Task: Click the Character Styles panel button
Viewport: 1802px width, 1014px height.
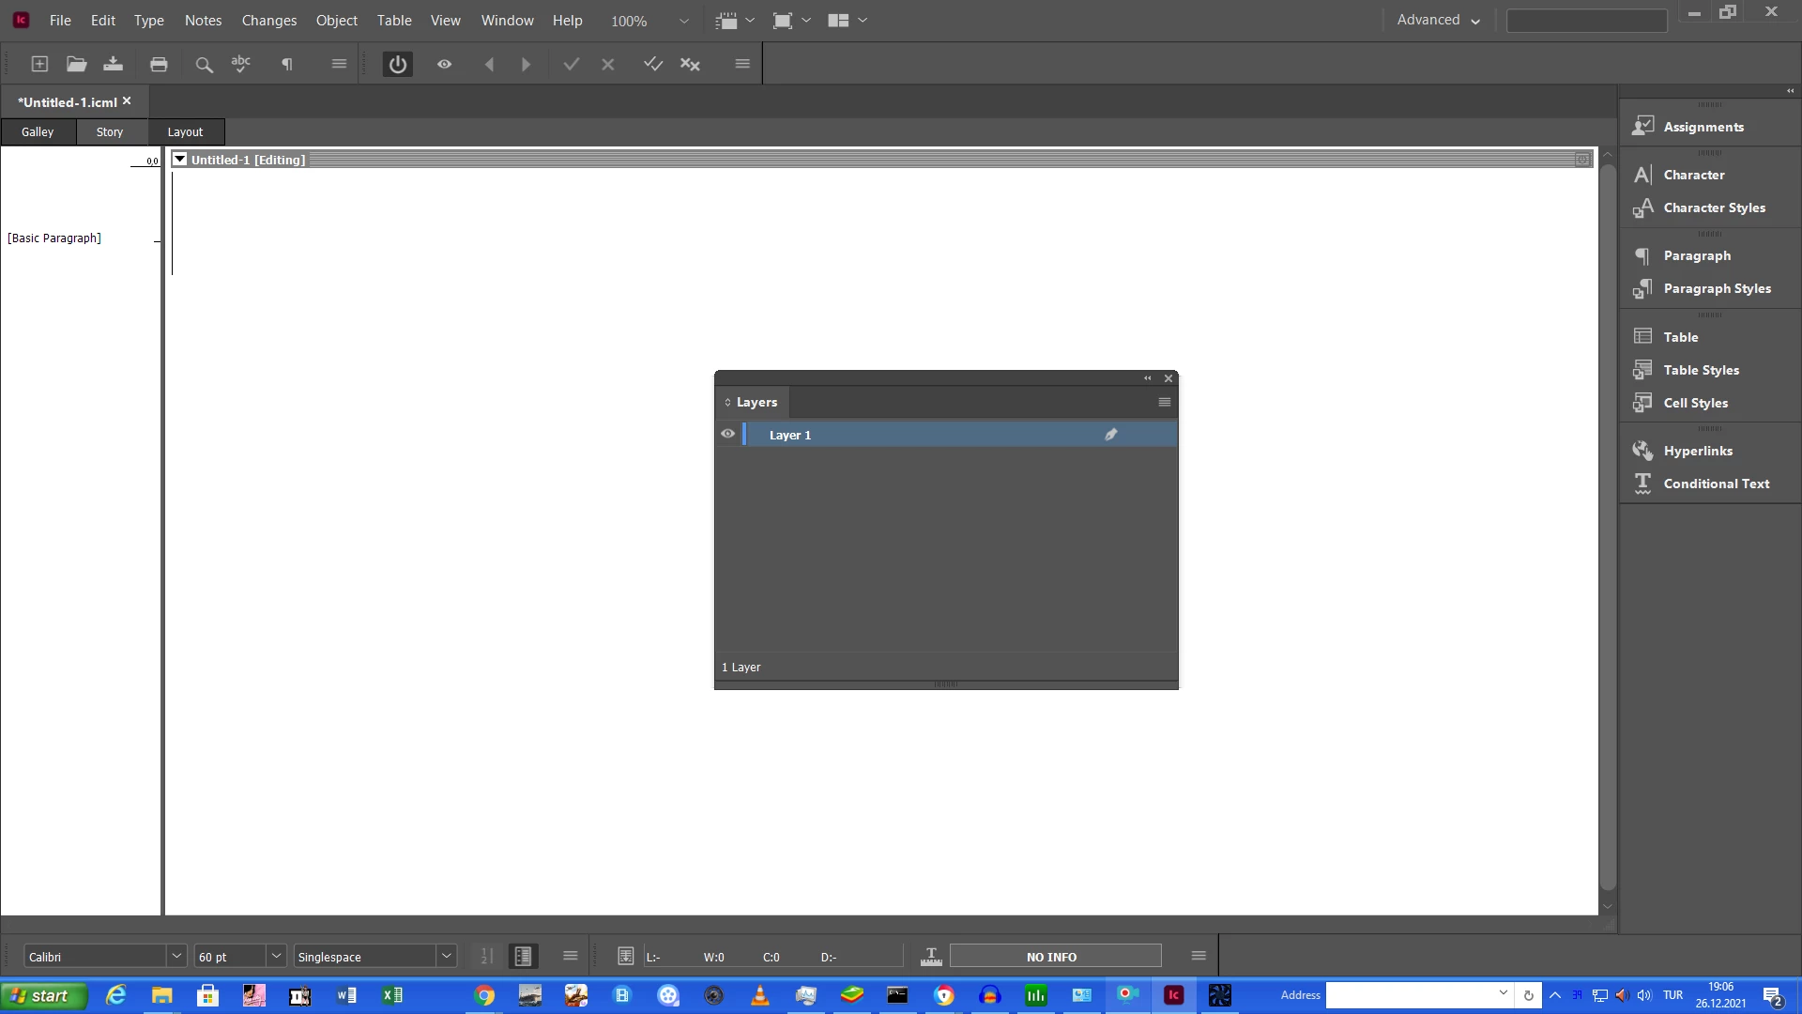Action: tap(1714, 207)
